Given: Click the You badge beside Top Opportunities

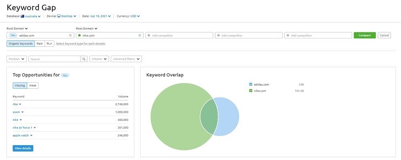Looking at the screenshot, I should click(x=65, y=75).
